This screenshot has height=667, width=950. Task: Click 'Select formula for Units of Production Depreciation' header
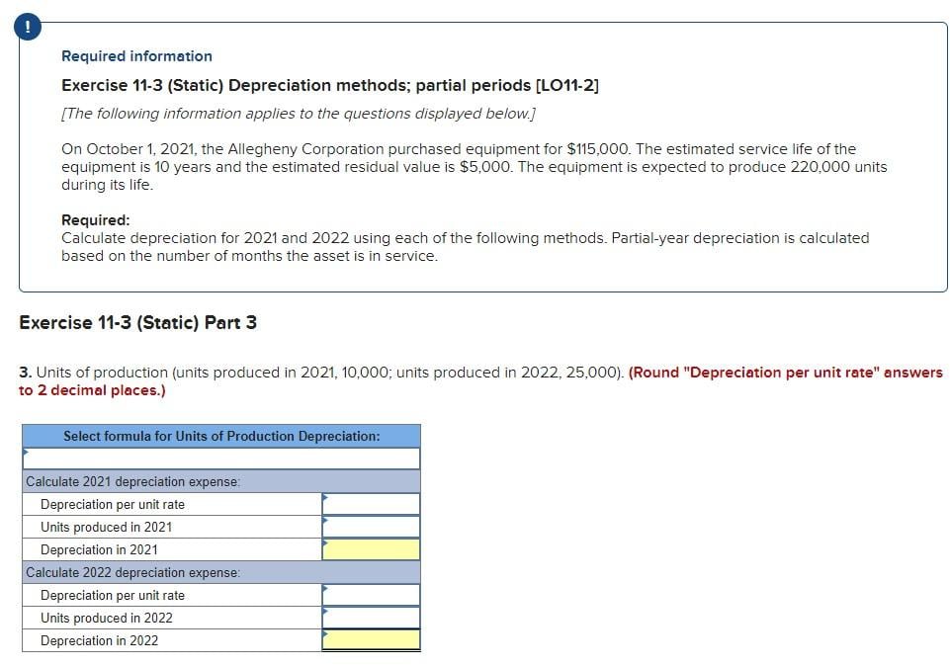[x=221, y=436]
